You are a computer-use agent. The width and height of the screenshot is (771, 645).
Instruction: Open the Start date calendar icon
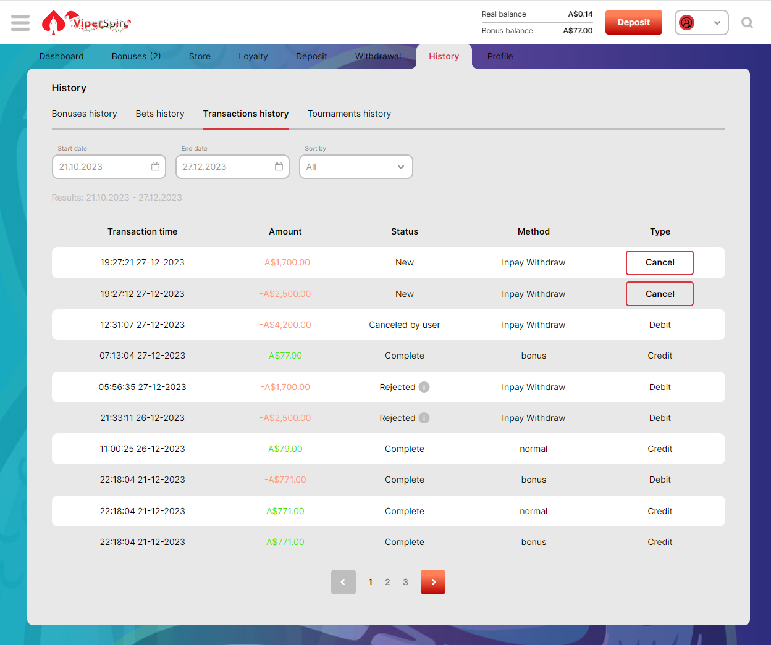[155, 167]
